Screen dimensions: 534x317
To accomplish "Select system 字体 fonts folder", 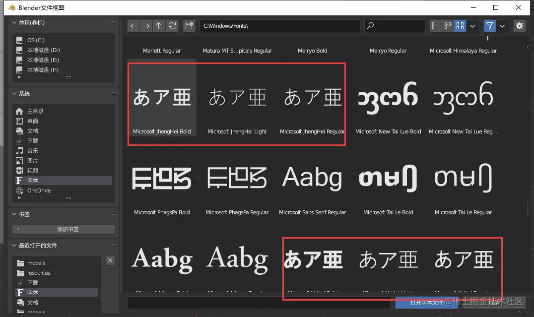I will (x=64, y=181).
